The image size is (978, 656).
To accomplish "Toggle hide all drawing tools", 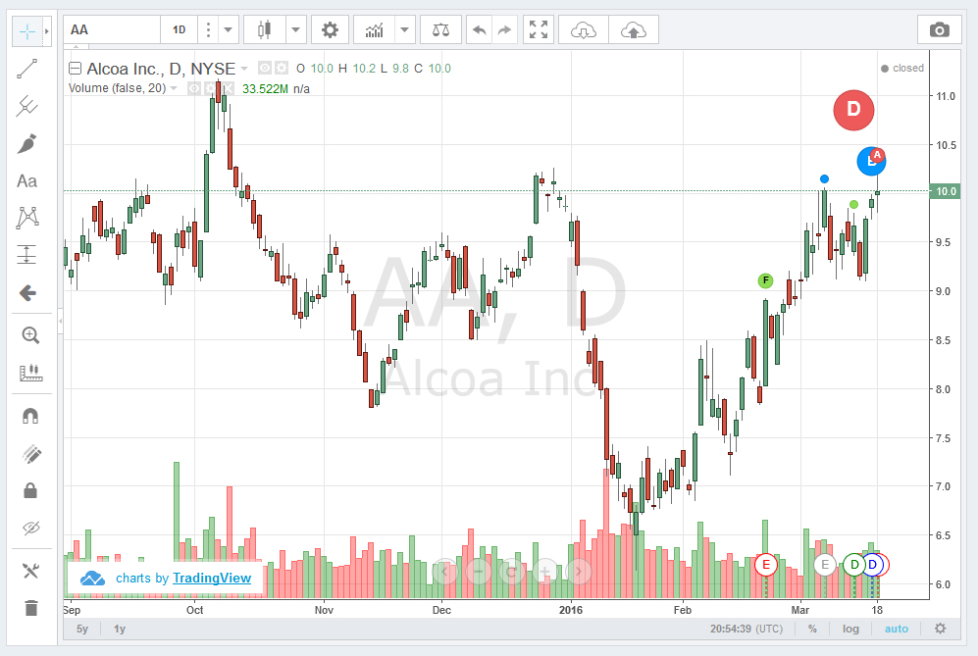I will click(30, 529).
